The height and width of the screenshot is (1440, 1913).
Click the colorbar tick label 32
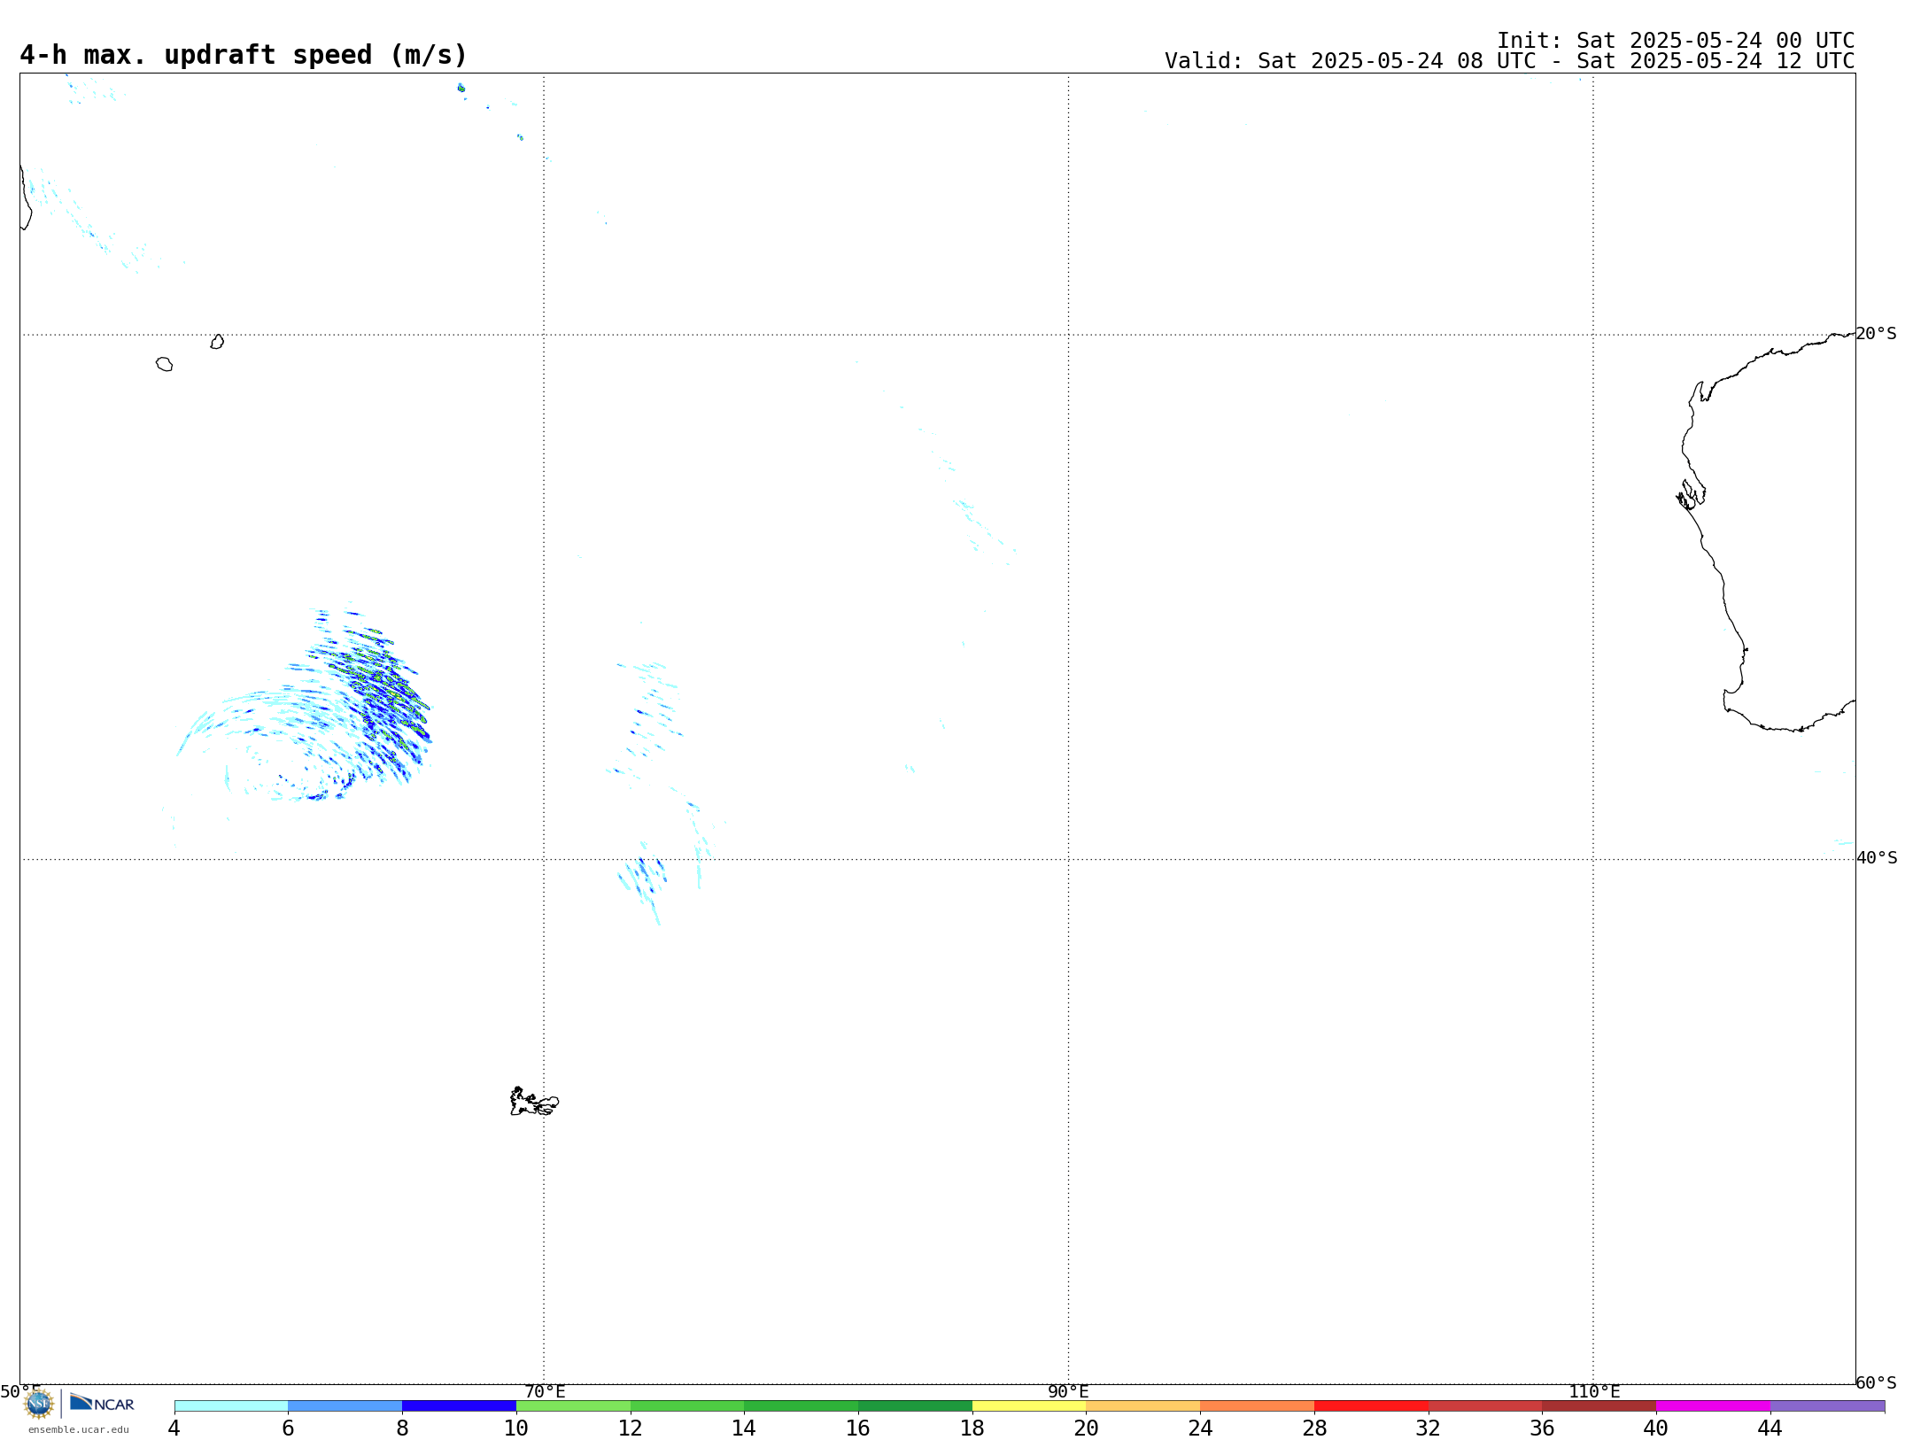[1428, 1428]
